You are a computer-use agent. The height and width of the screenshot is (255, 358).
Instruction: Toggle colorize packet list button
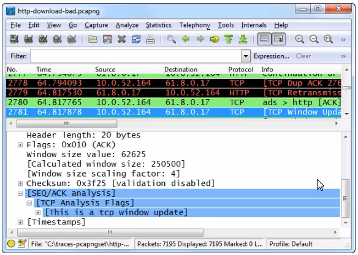tap(264, 39)
